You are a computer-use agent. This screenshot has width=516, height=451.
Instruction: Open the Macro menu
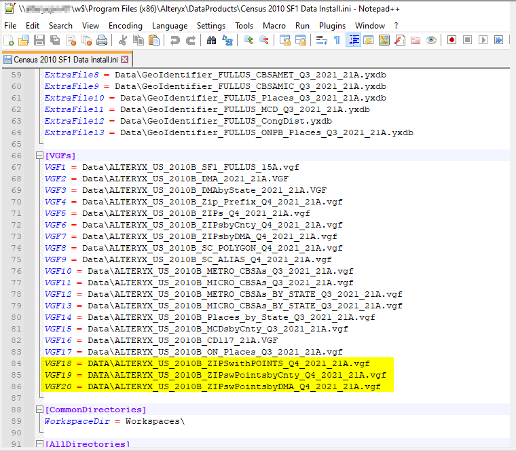coord(274,26)
